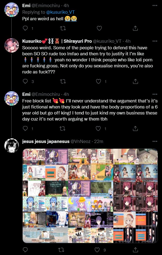Like Kusuriko's tweet

coord(98,81)
